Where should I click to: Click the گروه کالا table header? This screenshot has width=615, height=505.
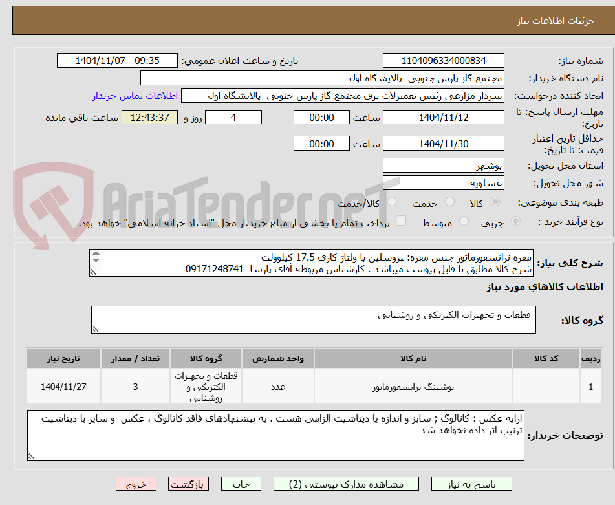(206, 358)
